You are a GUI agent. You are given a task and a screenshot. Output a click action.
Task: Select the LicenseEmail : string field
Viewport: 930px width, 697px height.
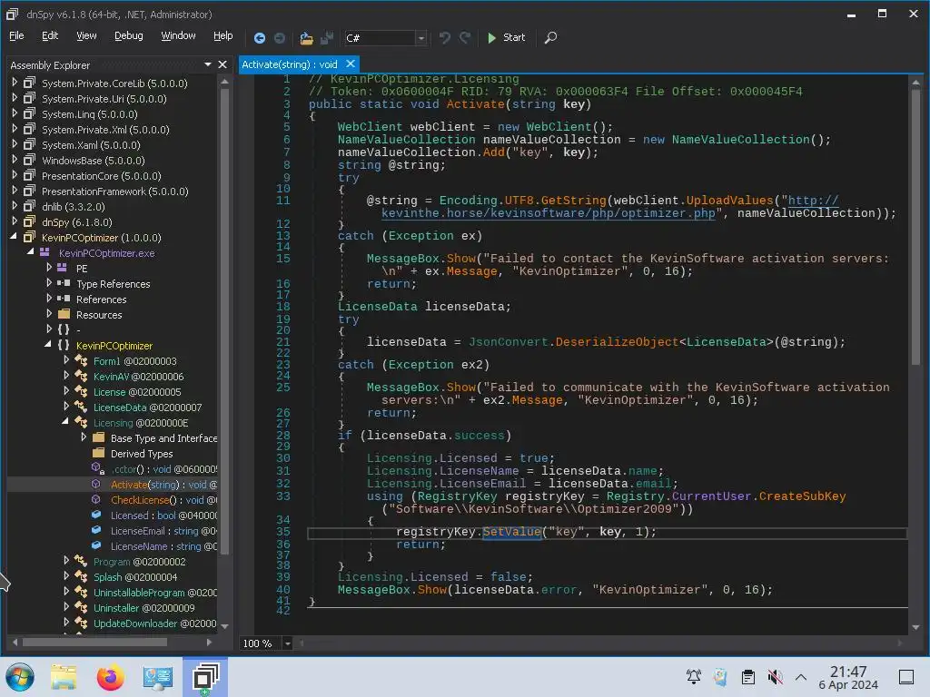(163, 530)
